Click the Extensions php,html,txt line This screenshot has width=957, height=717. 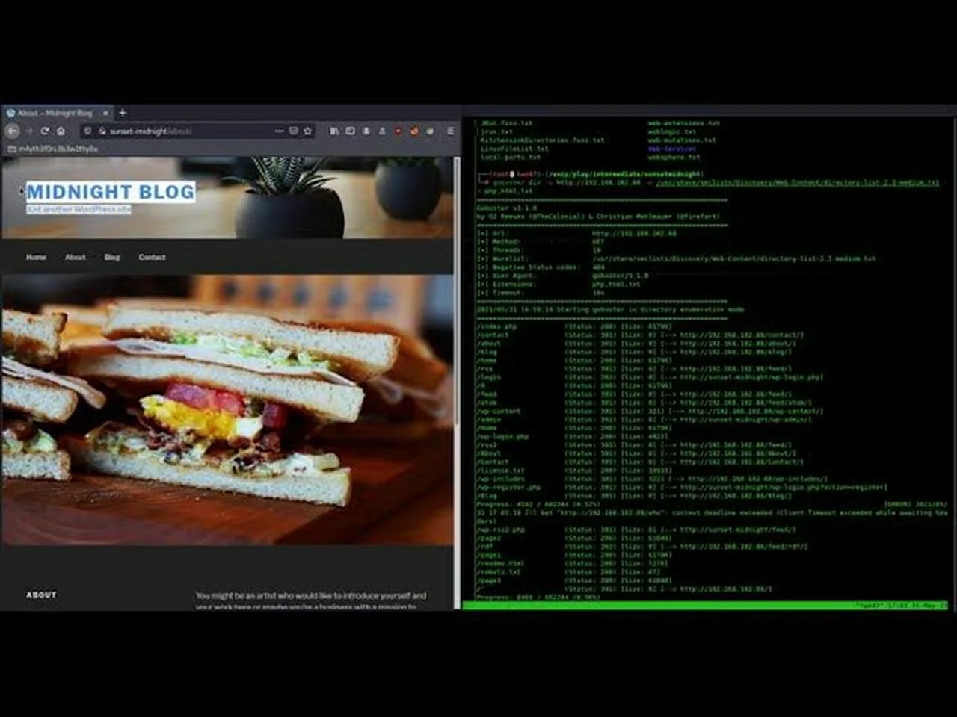click(558, 284)
